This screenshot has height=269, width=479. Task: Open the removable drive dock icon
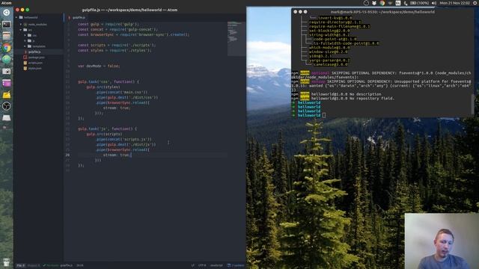(7, 118)
